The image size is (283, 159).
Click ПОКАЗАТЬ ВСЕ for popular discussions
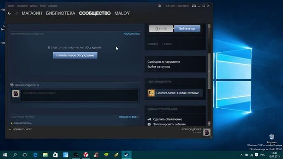[x=131, y=34]
